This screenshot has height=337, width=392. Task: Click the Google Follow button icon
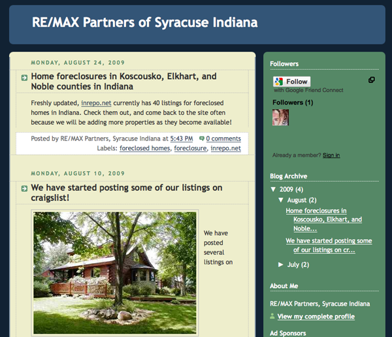(279, 82)
